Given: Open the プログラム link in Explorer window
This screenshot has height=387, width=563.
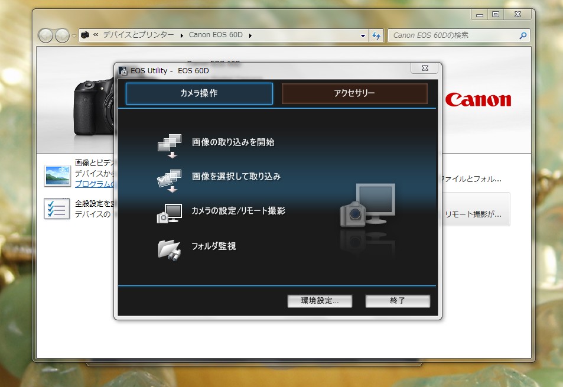Looking at the screenshot, I should (95, 184).
